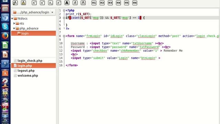
Task: Launch Chromium browser from the dock
Action: 5,18
